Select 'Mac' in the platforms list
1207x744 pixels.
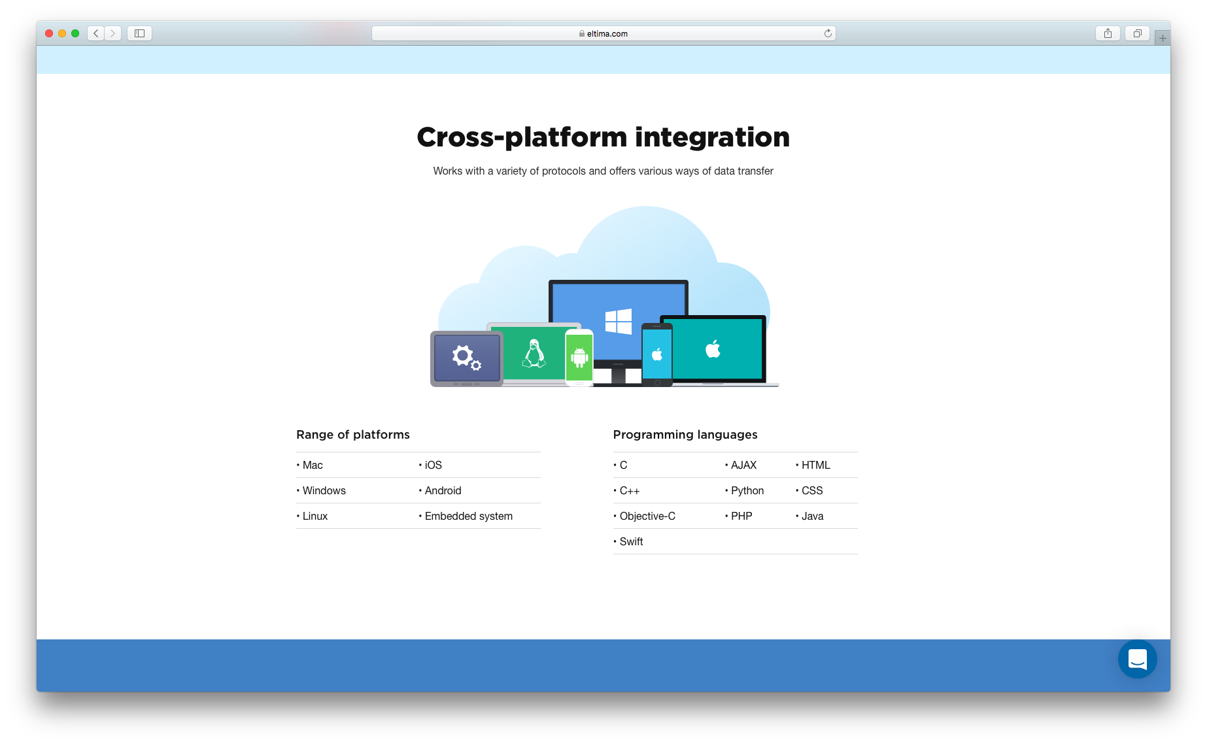tap(313, 465)
